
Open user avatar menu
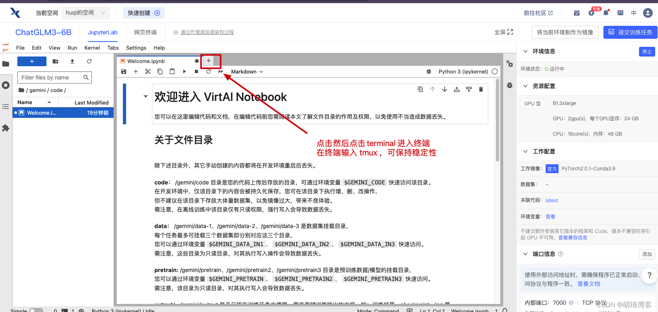[x=648, y=13]
